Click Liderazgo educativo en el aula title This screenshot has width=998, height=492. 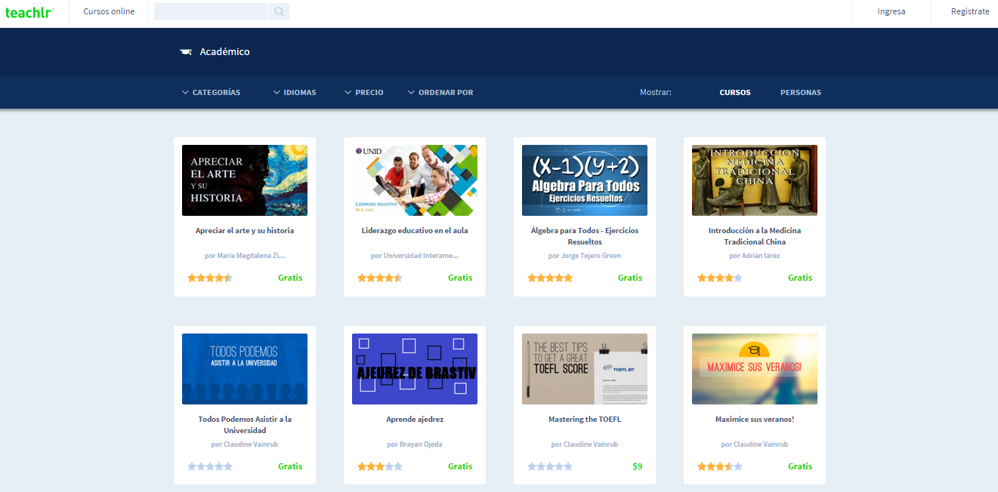tap(414, 231)
